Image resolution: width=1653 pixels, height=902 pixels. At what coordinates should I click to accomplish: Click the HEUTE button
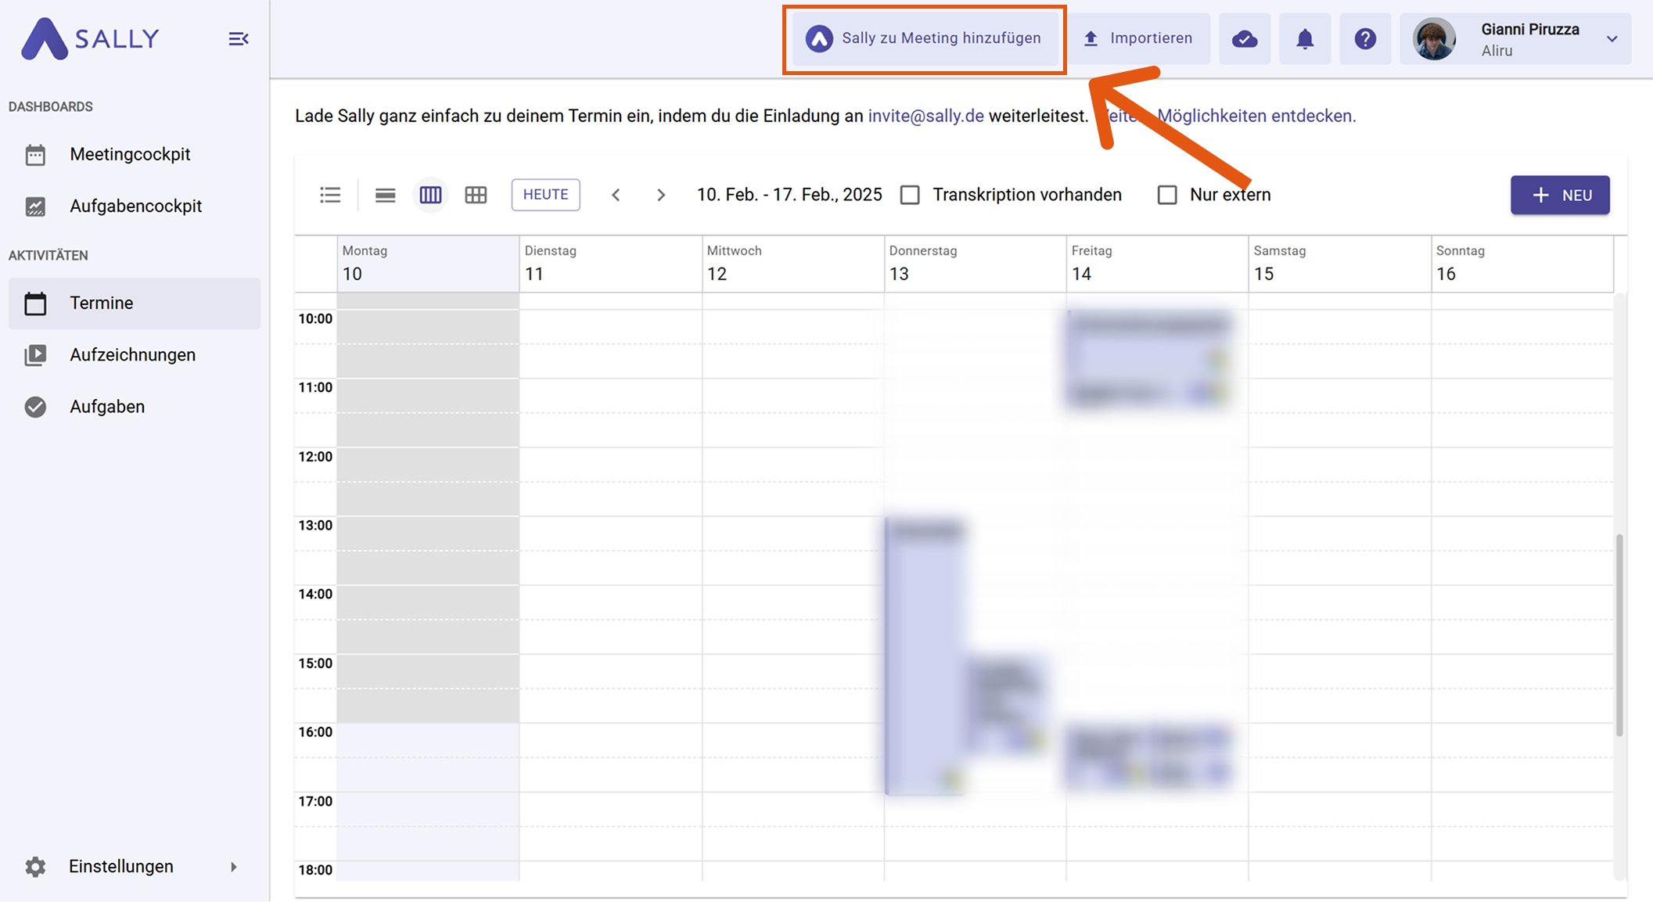(x=545, y=195)
